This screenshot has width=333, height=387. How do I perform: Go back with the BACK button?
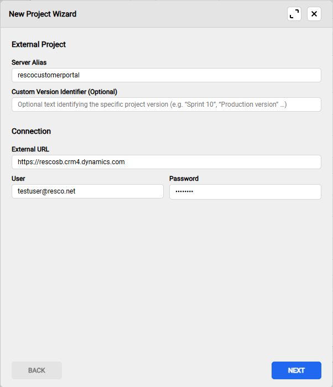coord(37,370)
